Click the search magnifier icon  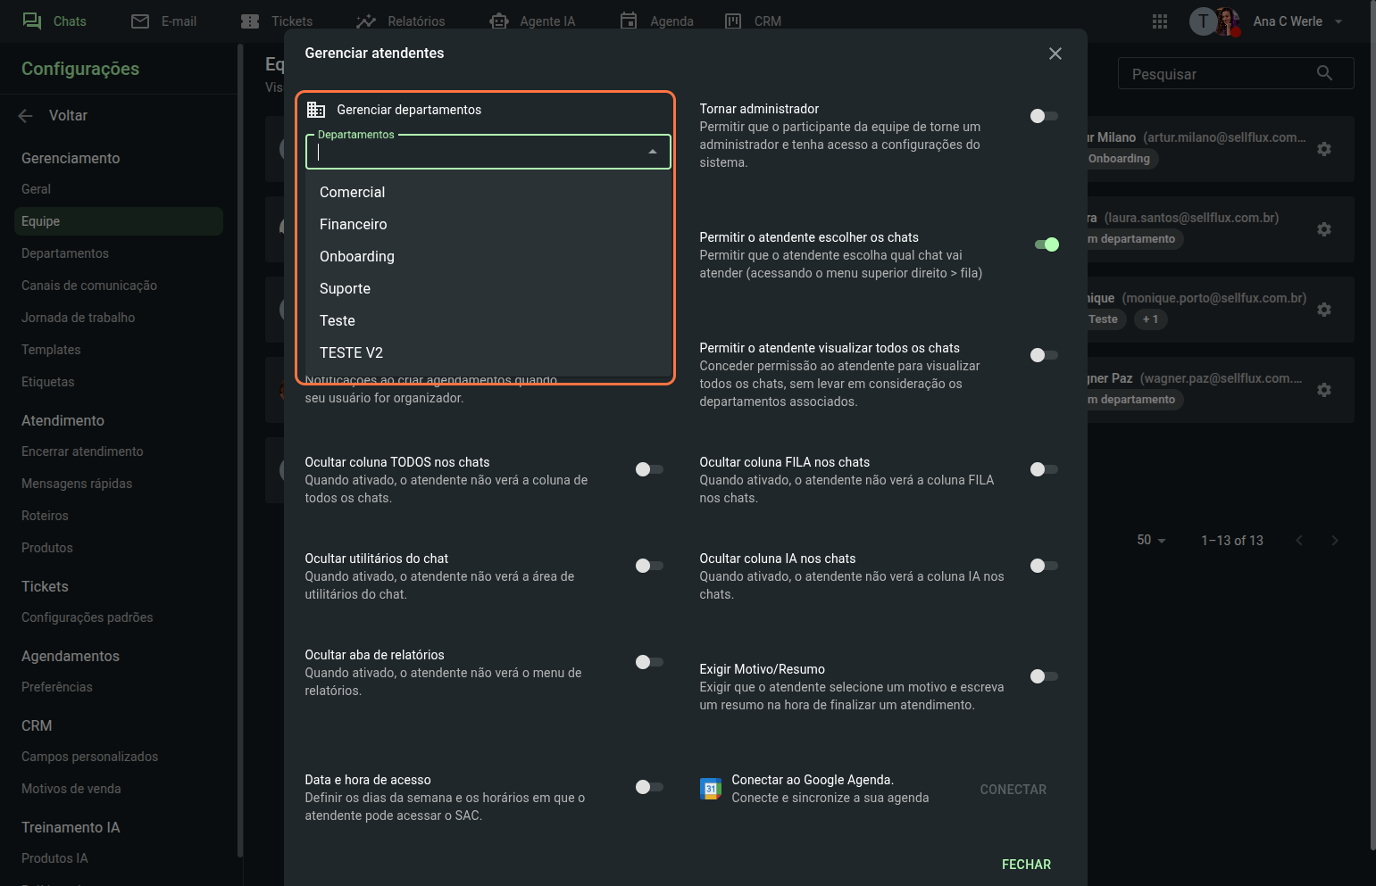pyautogui.click(x=1324, y=73)
